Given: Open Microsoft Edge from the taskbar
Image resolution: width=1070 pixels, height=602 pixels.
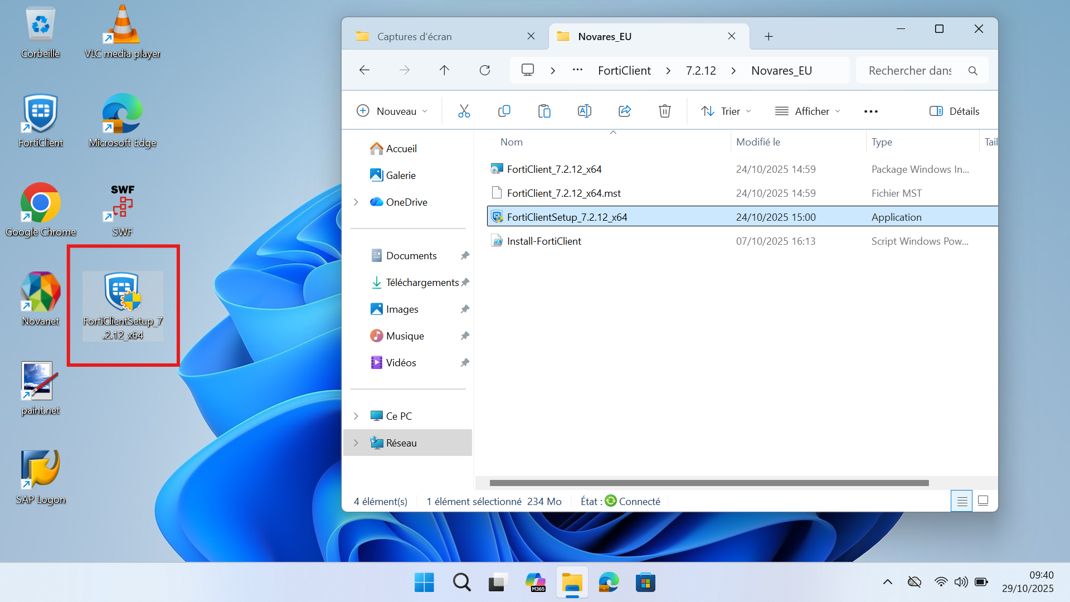Looking at the screenshot, I should (x=609, y=582).
